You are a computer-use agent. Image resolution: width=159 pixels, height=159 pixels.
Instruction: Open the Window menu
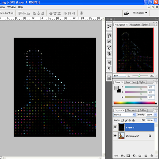pyautogui.click(x=11, y=7)
